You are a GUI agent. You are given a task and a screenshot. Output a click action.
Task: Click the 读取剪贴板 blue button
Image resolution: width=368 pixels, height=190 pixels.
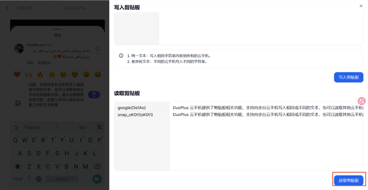click(x=349, y=180)
